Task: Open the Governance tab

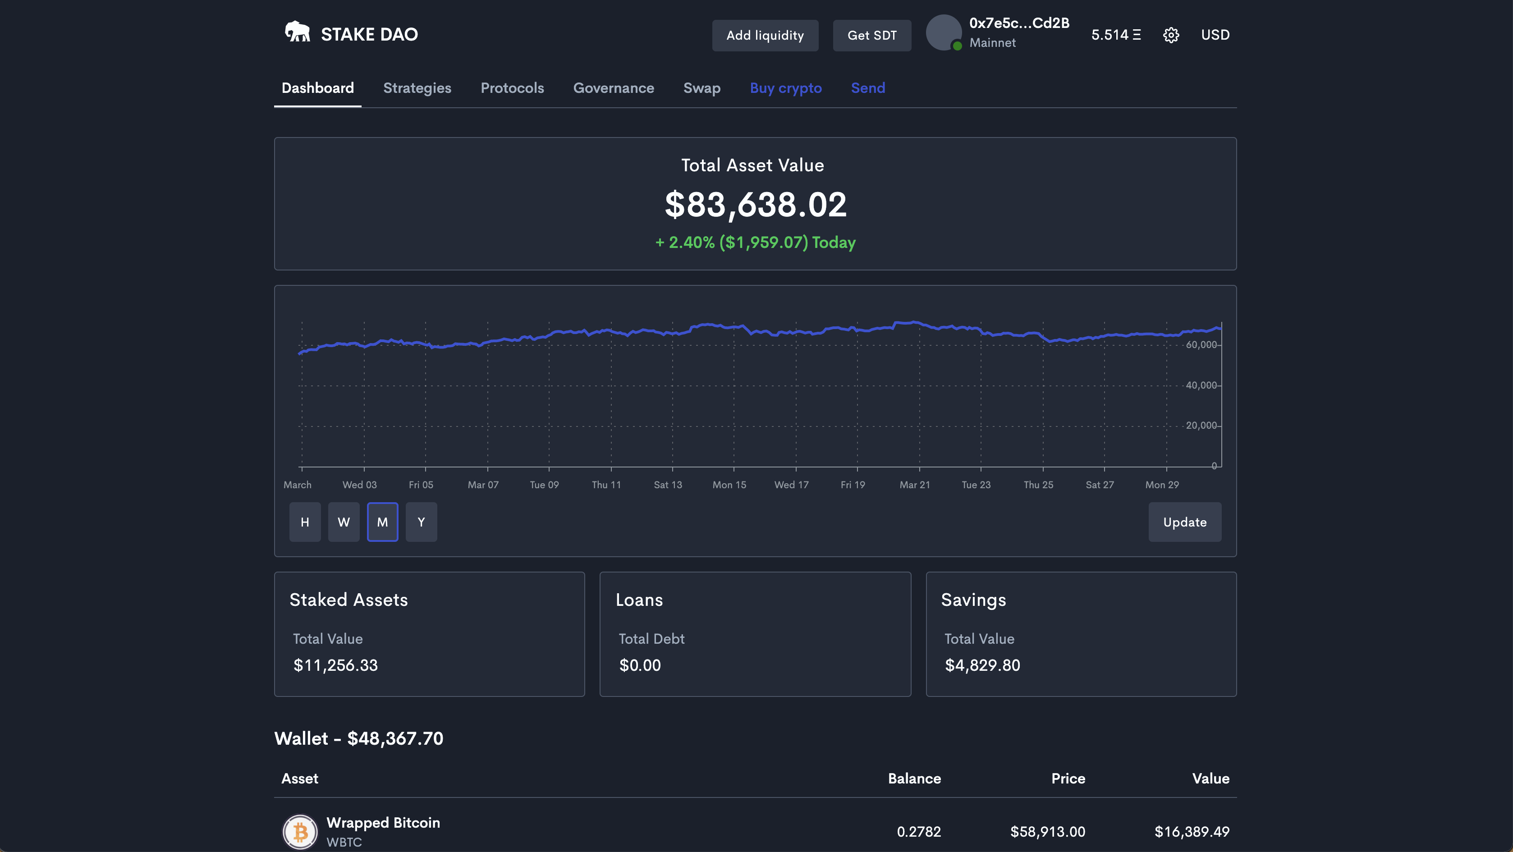Action: pyautogui.click(x=613, y=88)
